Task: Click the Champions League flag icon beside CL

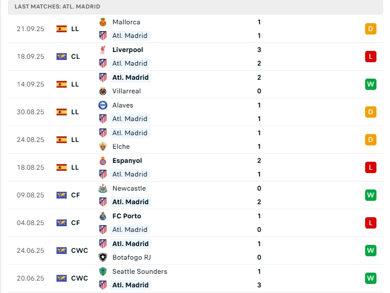Action: pyautogui.click(x=62, y=57)
